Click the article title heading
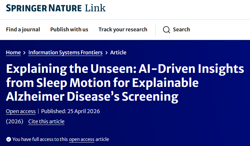Viewport: 250px width, 146px height. coord(125,83)
